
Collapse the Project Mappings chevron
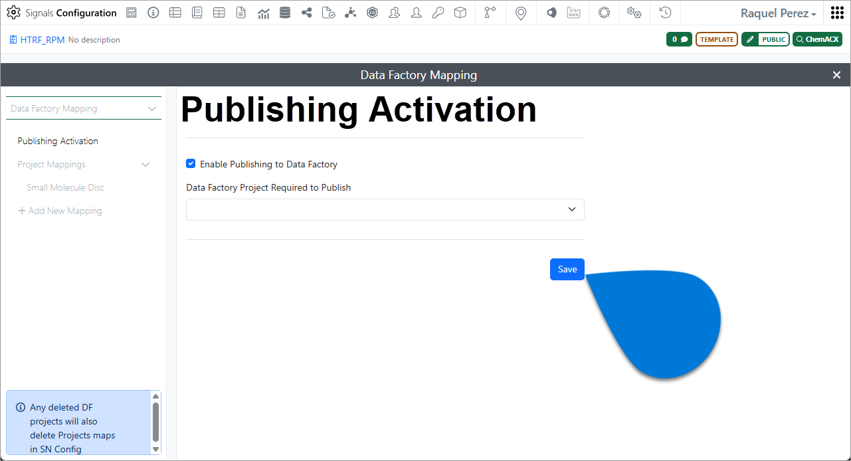click(145, 165)
